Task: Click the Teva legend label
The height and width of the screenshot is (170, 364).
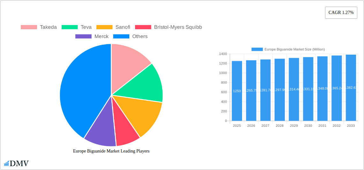Action: pos(86,27)
